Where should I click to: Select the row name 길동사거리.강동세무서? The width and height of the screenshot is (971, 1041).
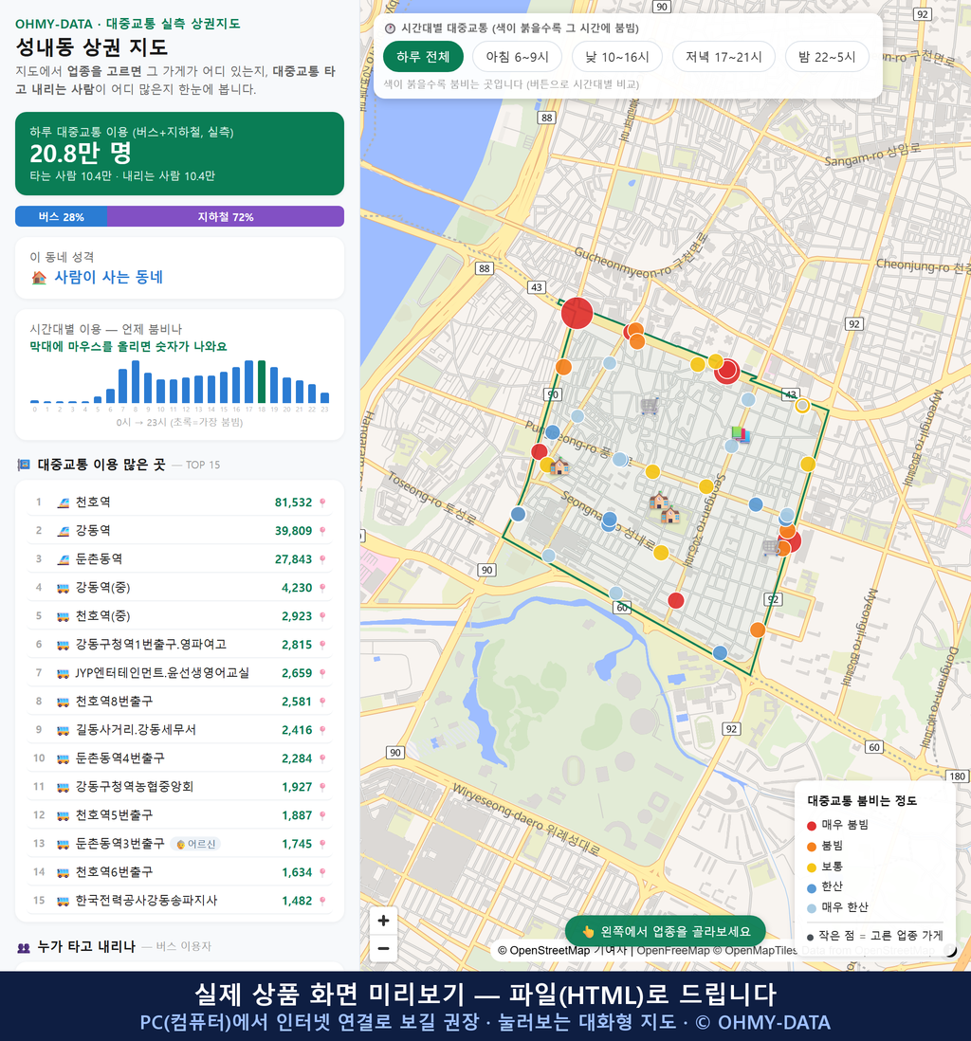coord(137,730)
